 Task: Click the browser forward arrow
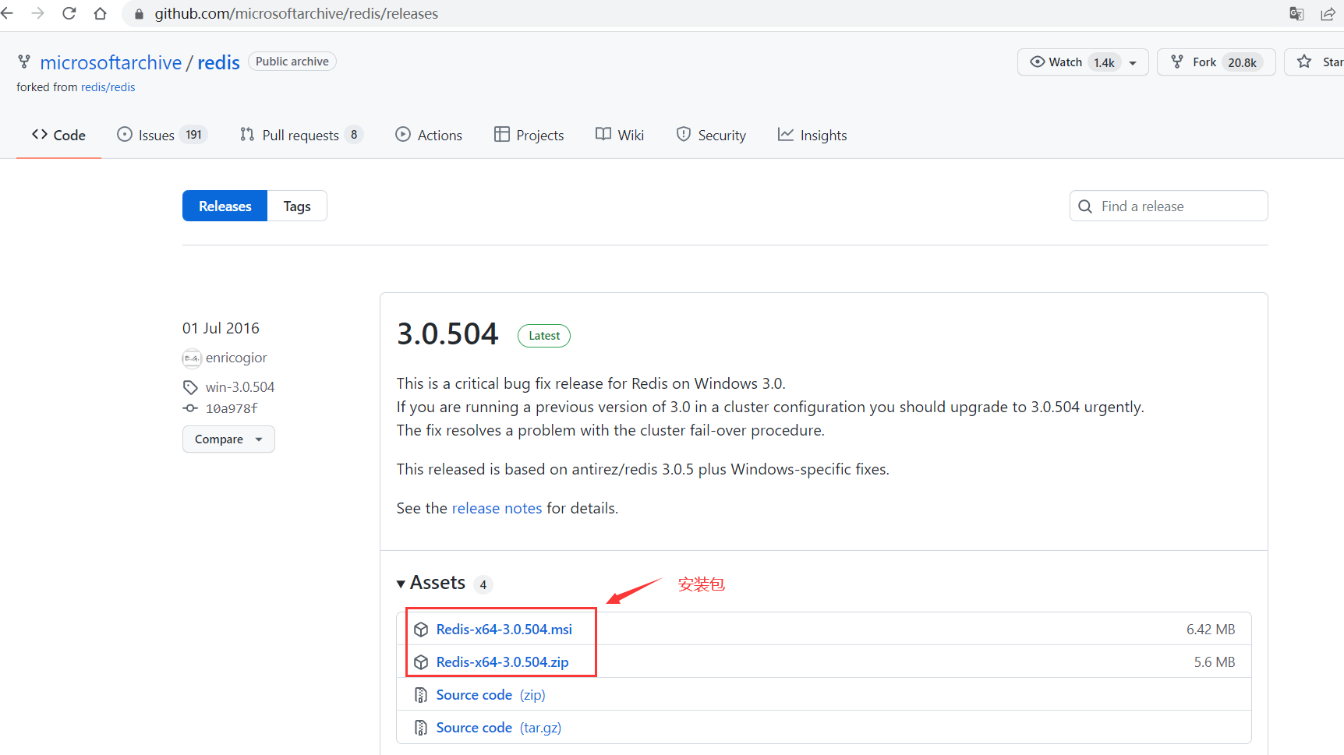click(x=37, y=13)
